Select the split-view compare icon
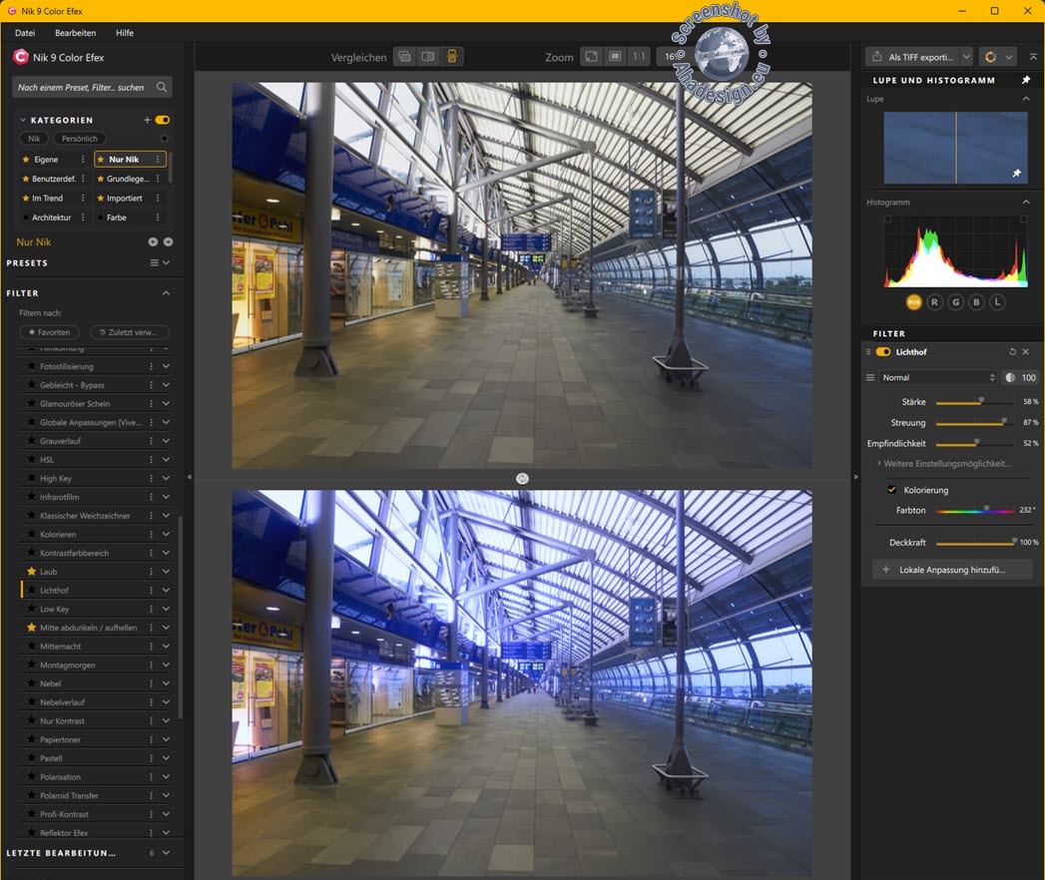Image resolution: width=1045 pixels, height=880 pixels. point(428,57)
